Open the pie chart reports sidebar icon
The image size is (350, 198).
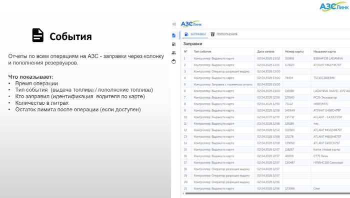click(174, 61)
